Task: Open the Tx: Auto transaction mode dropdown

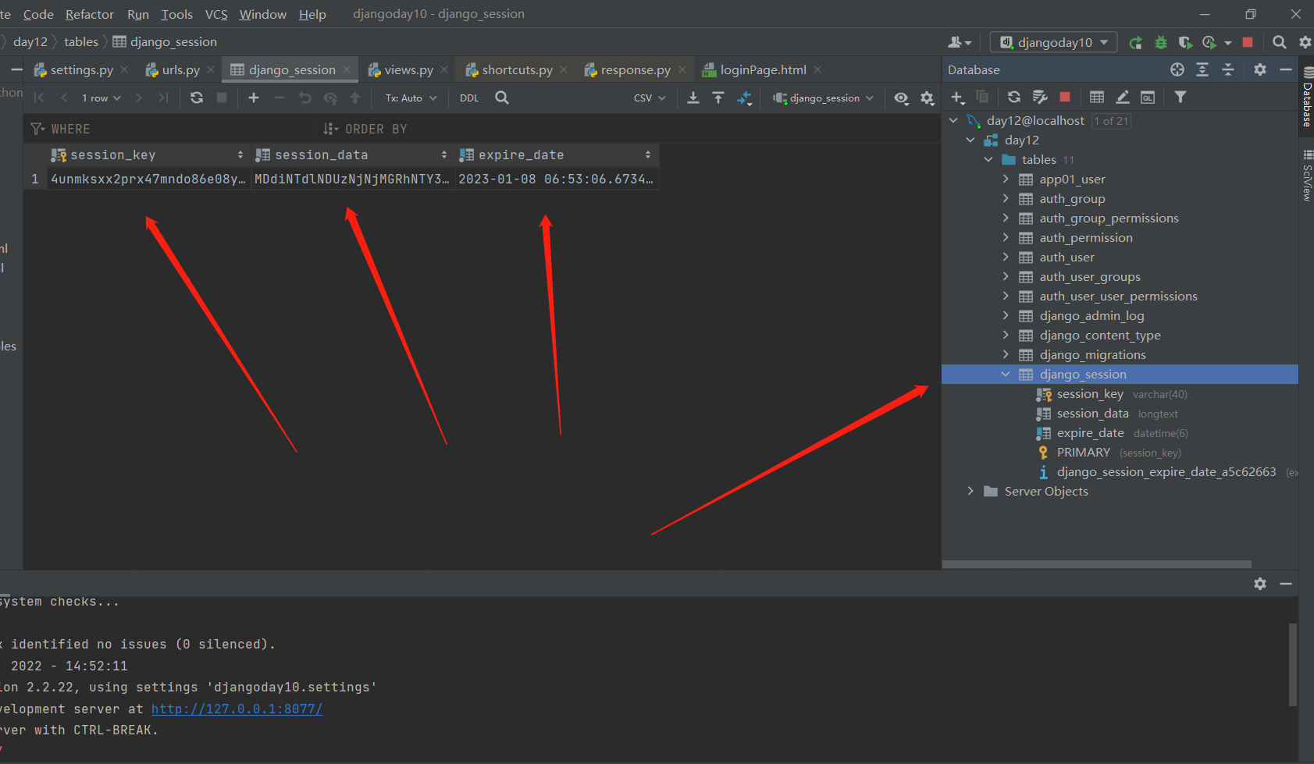Action: [411, 98]
